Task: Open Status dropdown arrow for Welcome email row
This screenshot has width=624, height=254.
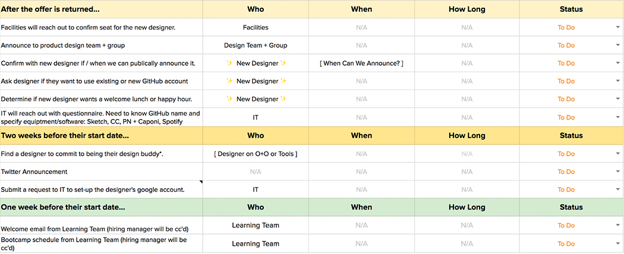Action: point(618,226)
